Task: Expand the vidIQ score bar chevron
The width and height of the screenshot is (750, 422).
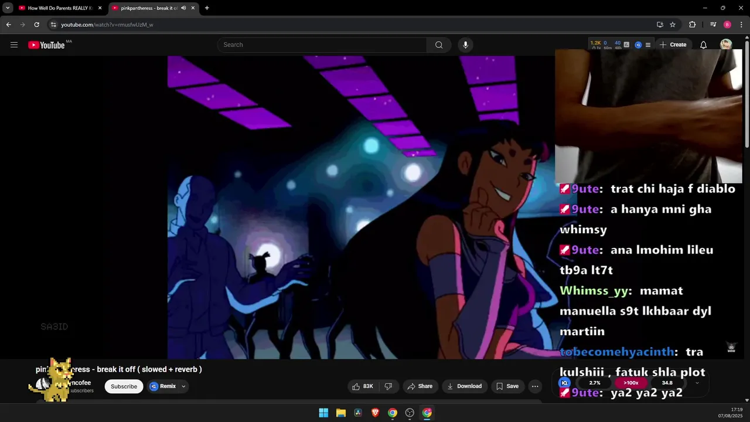Action: coord(697,383)
